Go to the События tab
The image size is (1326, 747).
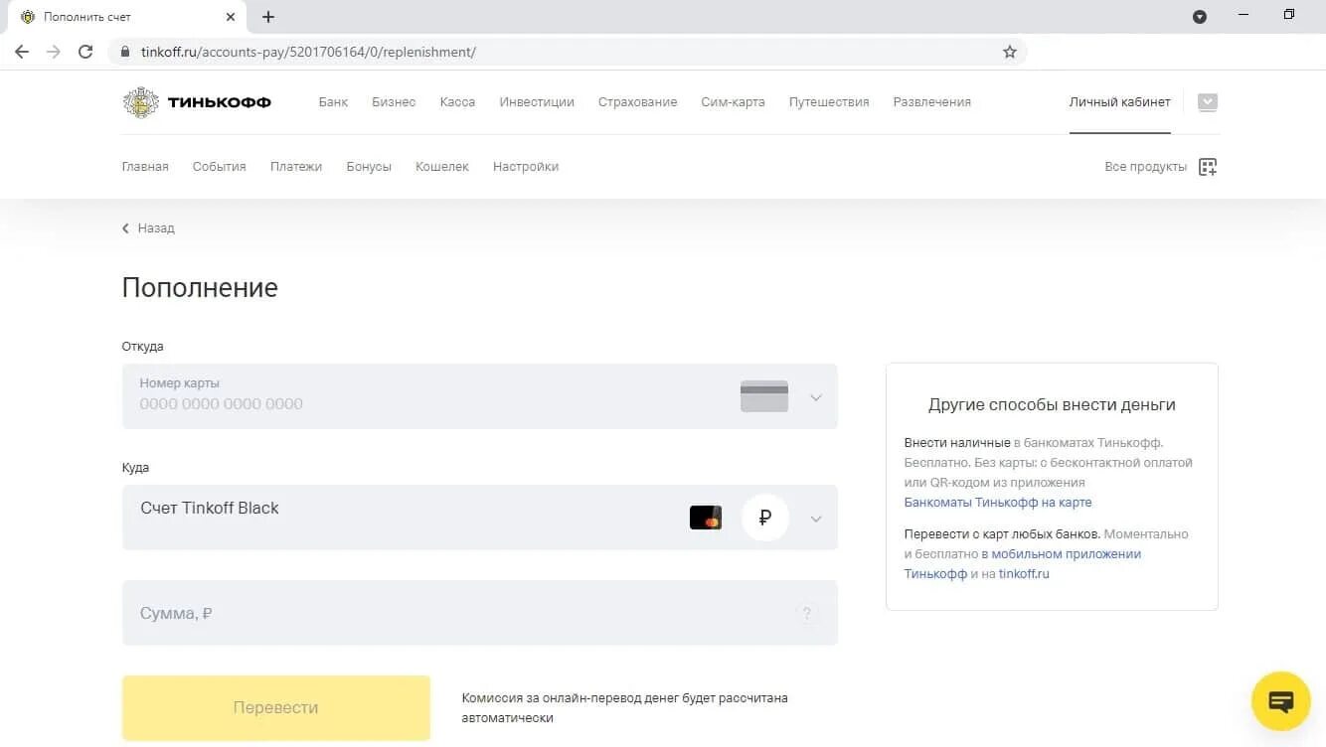(x=219, y=167)
